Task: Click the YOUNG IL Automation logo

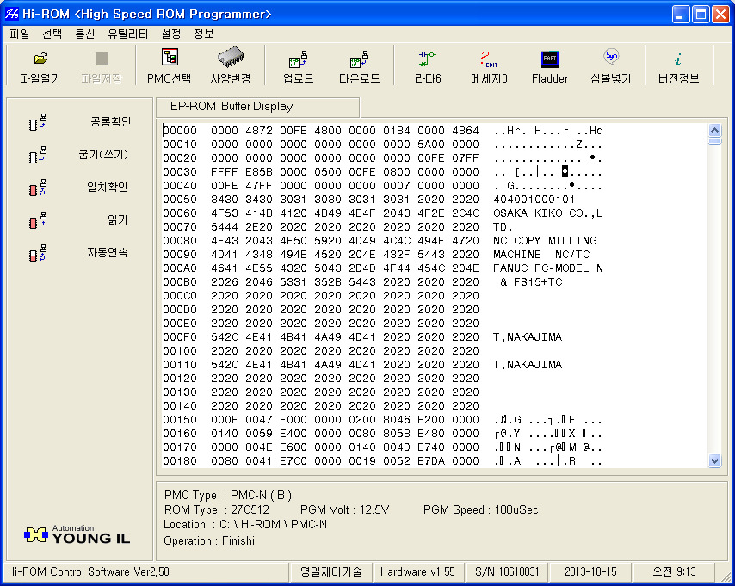Action: tap(76, 534)
